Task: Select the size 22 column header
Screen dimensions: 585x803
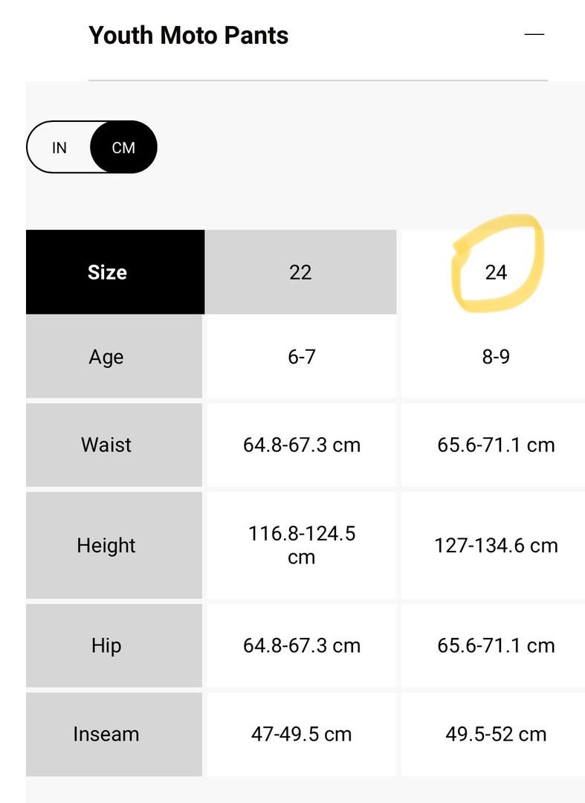Action: (x=300, y=272)
